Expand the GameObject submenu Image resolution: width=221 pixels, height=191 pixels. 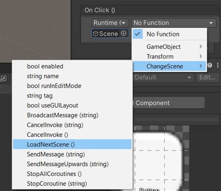pyautogui.click(x=169, y=47)
